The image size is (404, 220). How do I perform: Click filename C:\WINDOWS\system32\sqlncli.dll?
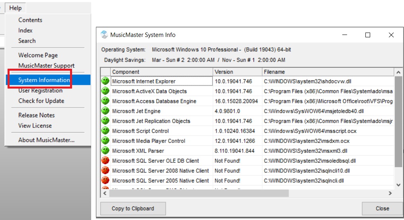tap(304, 181)
